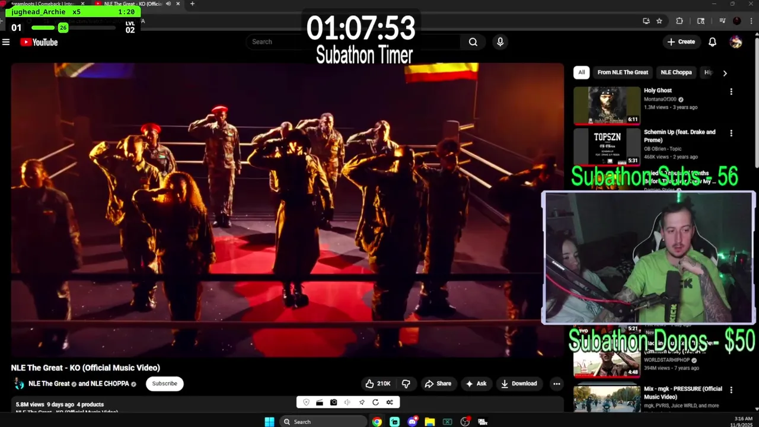
Task: Open options for Schemin Up video
Action: pos(731,133)
